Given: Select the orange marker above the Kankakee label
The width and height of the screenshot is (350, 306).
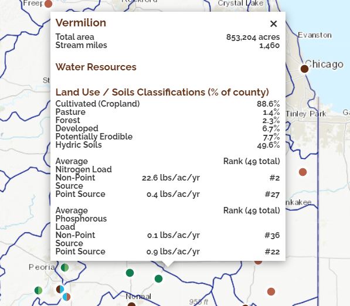Looking at the screenshot, I should [303, 172].
